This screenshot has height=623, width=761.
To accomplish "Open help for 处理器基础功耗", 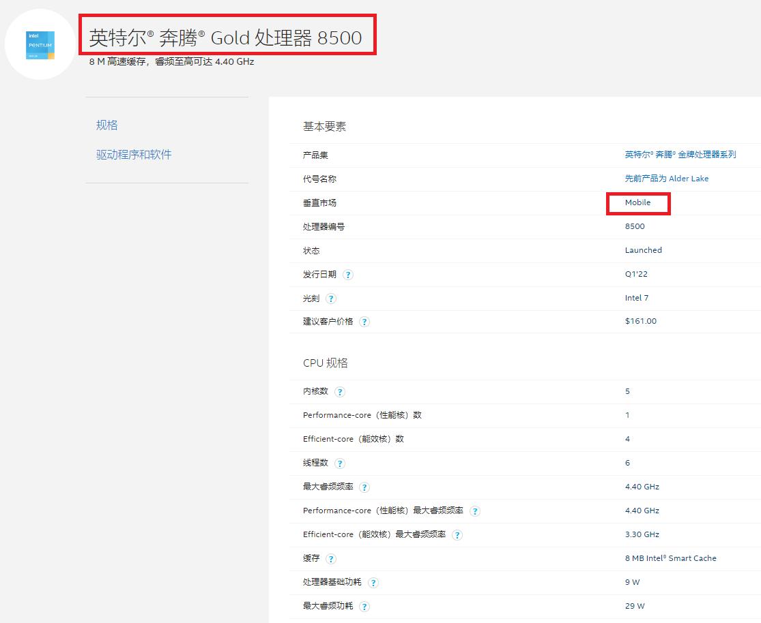I will pos(373,583).
